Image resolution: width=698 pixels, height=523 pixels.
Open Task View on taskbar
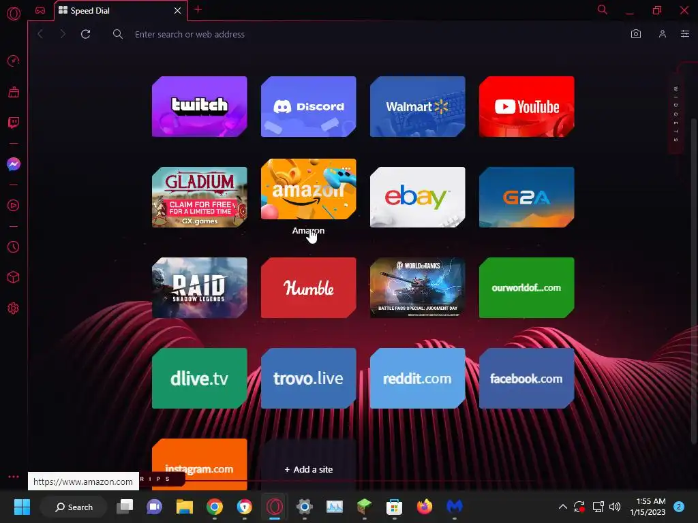[125, 507]
